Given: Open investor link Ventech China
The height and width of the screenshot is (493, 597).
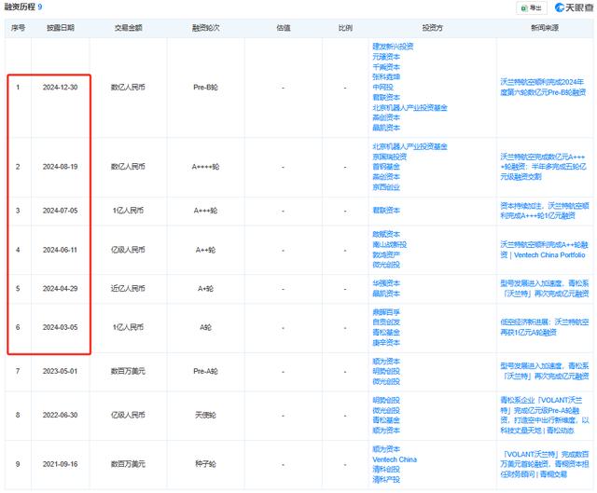Looking at the screenshot, I should pos(395,459).
